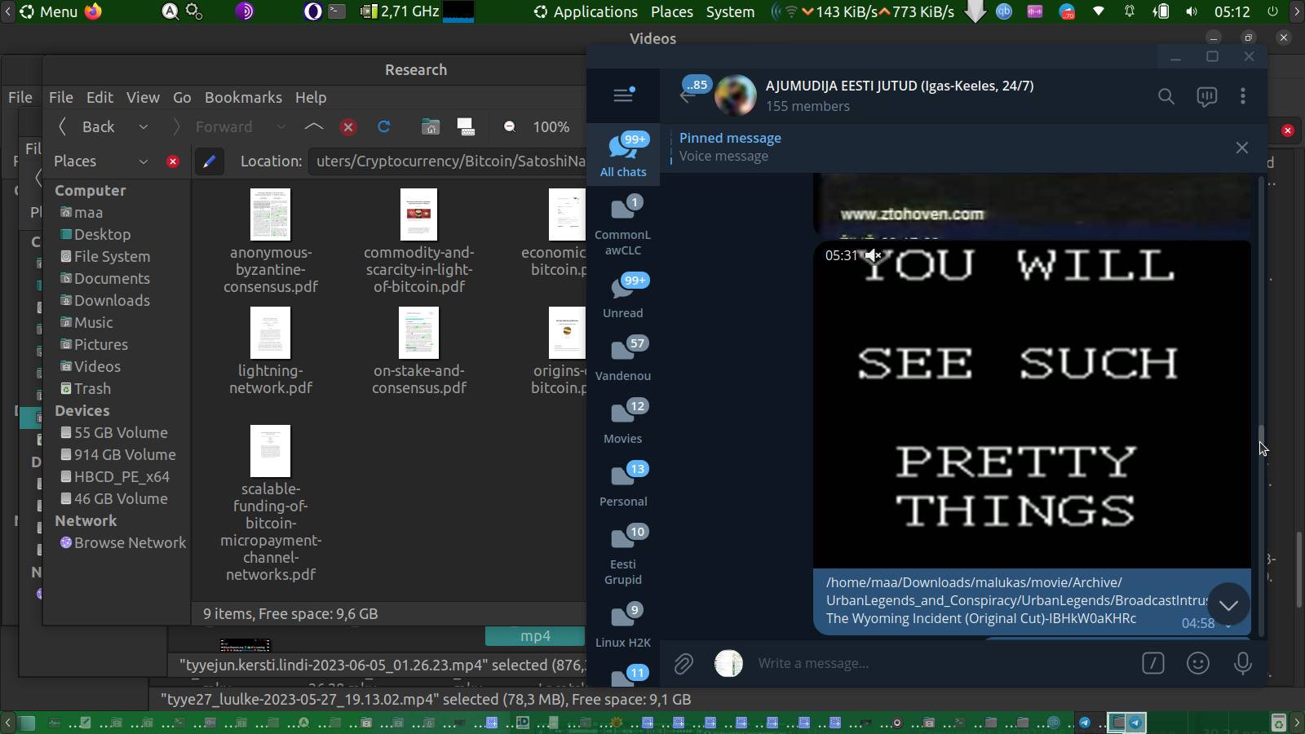Launch the terminal from the top panel
The image size is (1305, 734).
[x=338, y=11]
